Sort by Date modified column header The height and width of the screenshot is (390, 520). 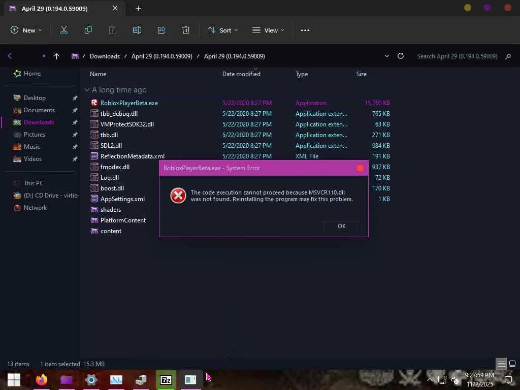coord(241,74)
